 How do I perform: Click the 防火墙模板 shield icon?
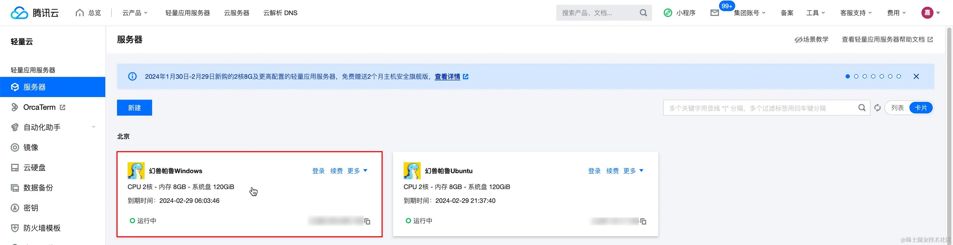click(x=15, y=228)
